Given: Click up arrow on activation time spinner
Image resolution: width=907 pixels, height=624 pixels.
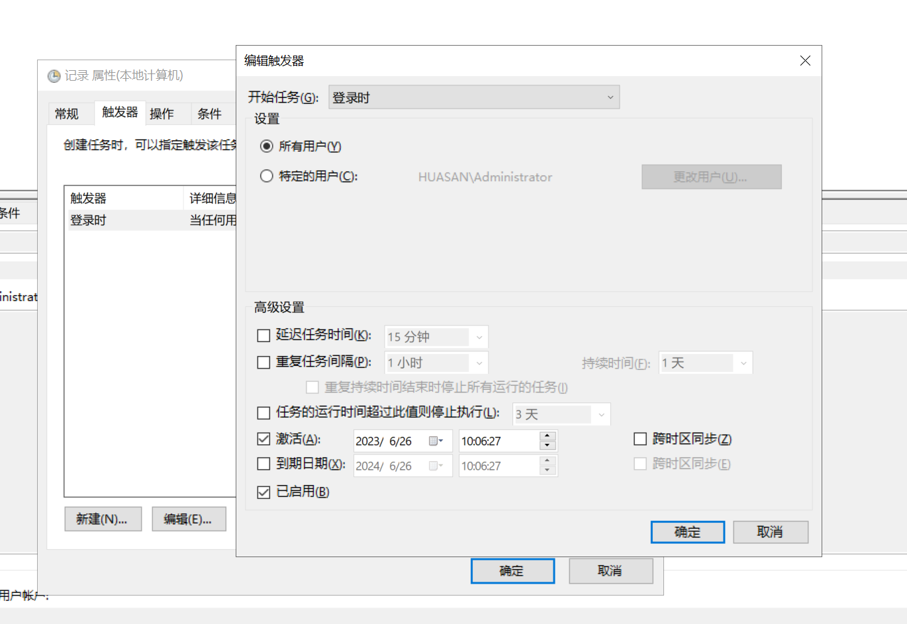Looking at the screenshot, I should coord(548,436).
